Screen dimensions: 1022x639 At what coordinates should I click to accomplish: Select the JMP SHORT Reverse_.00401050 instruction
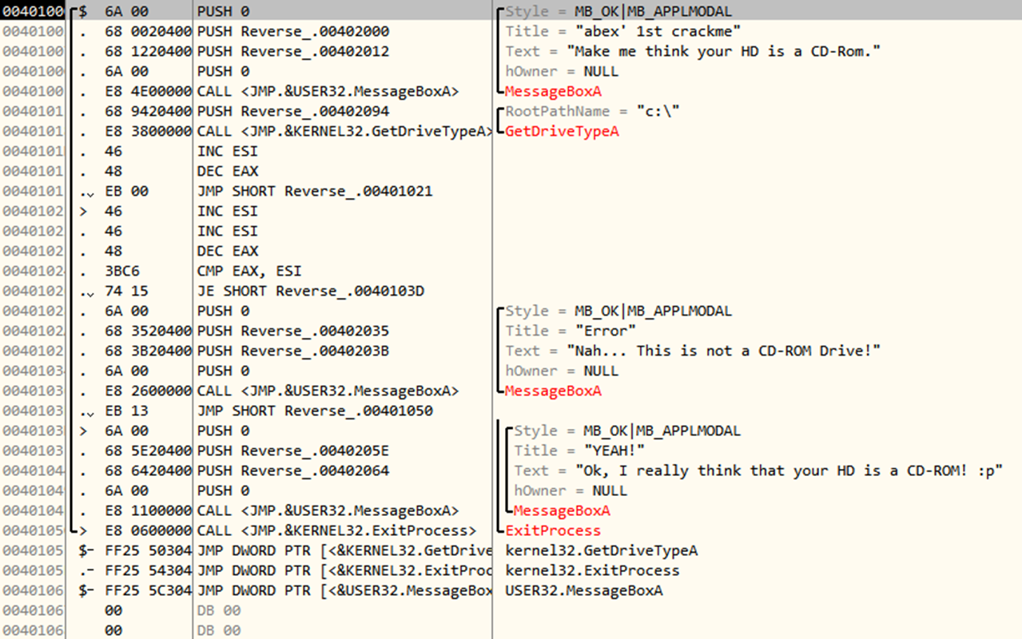tap(315, 411)
